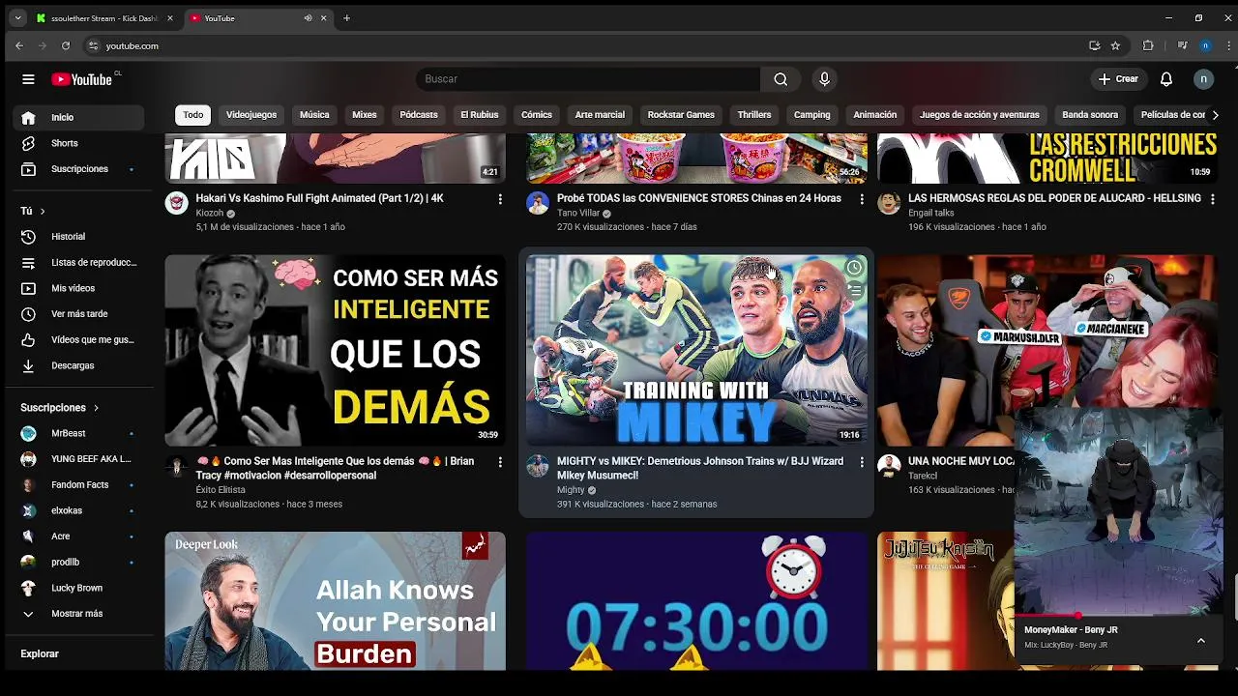Open Historial in the sidebar

coord(77,237)
